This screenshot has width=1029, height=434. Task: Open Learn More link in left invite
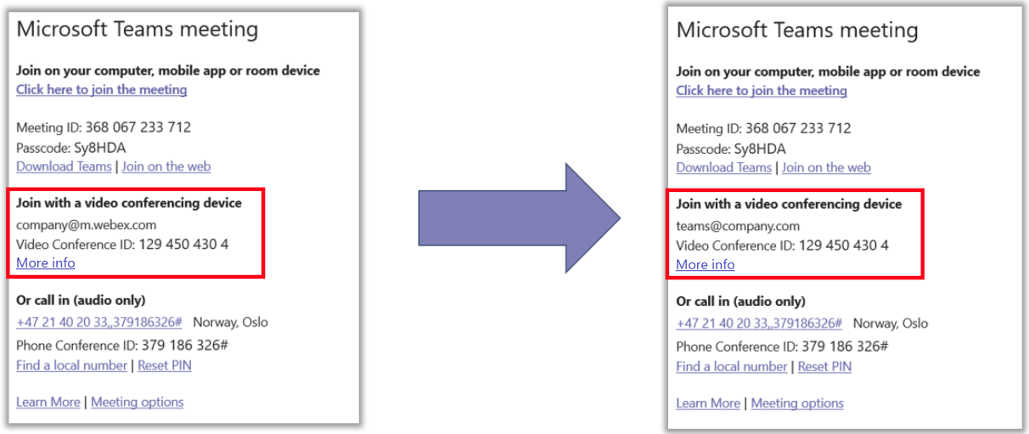point(48,403)
